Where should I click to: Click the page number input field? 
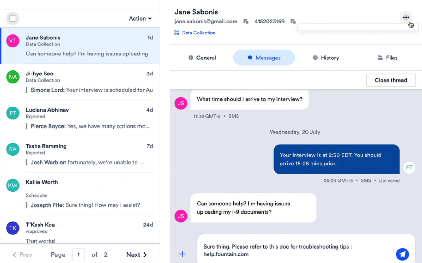78,255
